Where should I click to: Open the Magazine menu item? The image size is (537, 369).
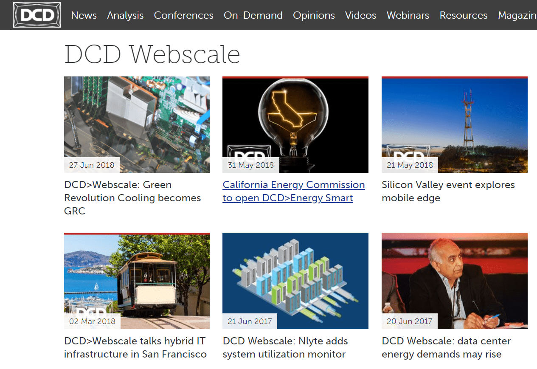[x=517, y=15]
